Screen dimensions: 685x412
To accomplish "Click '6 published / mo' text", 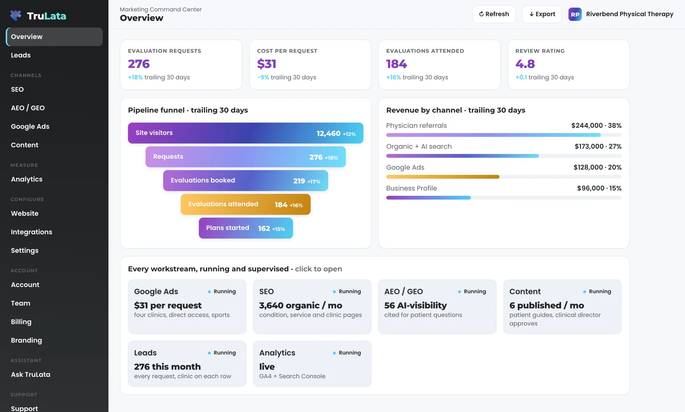I will (547, 305).
